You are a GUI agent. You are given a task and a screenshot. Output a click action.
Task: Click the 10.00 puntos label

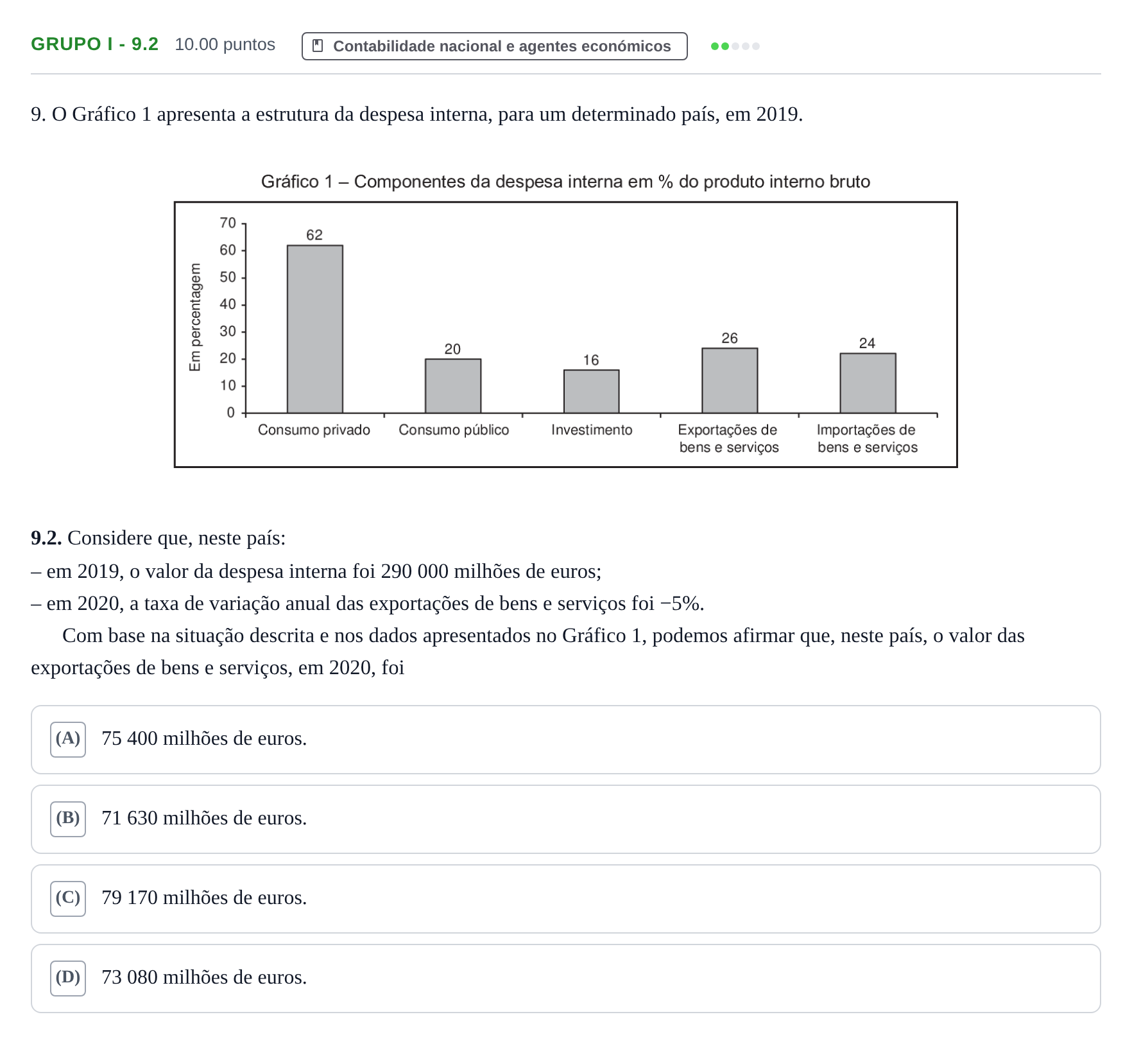pyautogui.click(x=225, y=44)
